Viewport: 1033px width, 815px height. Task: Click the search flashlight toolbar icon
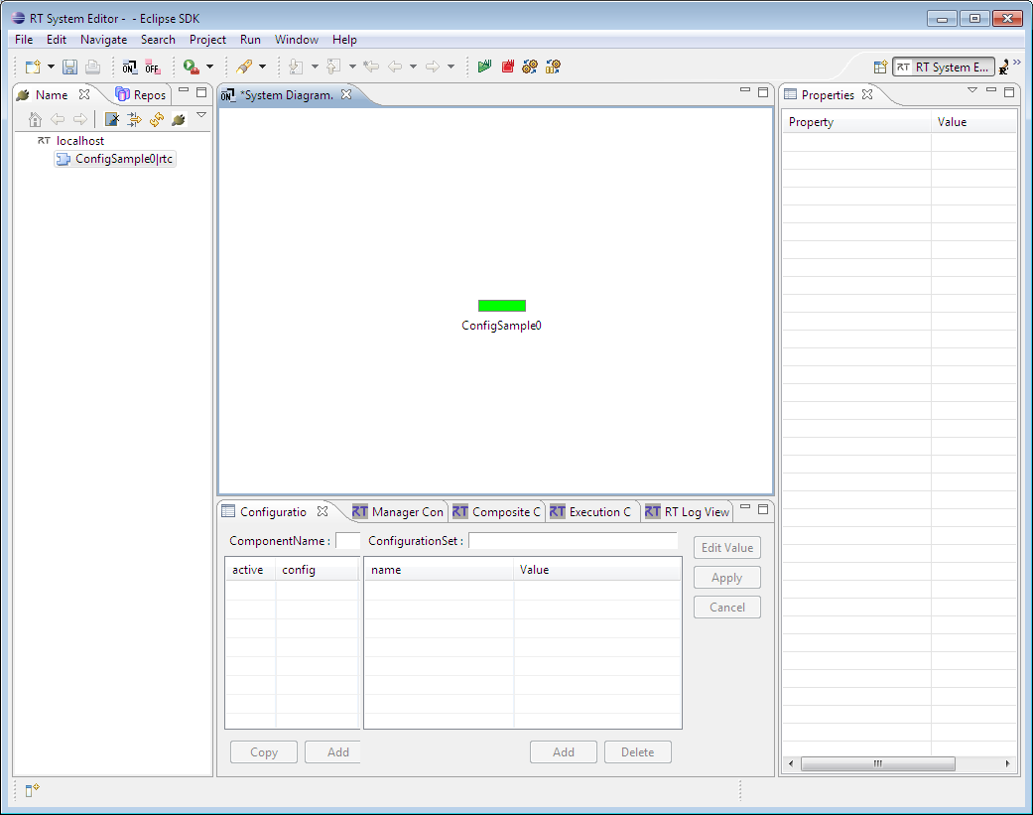[x=244, y=67]
